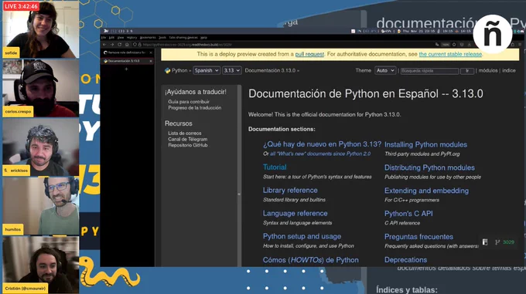Open 'Canal de Telegram' link
The height and width of the screenshot is (294, 526).
click(188, 139)
